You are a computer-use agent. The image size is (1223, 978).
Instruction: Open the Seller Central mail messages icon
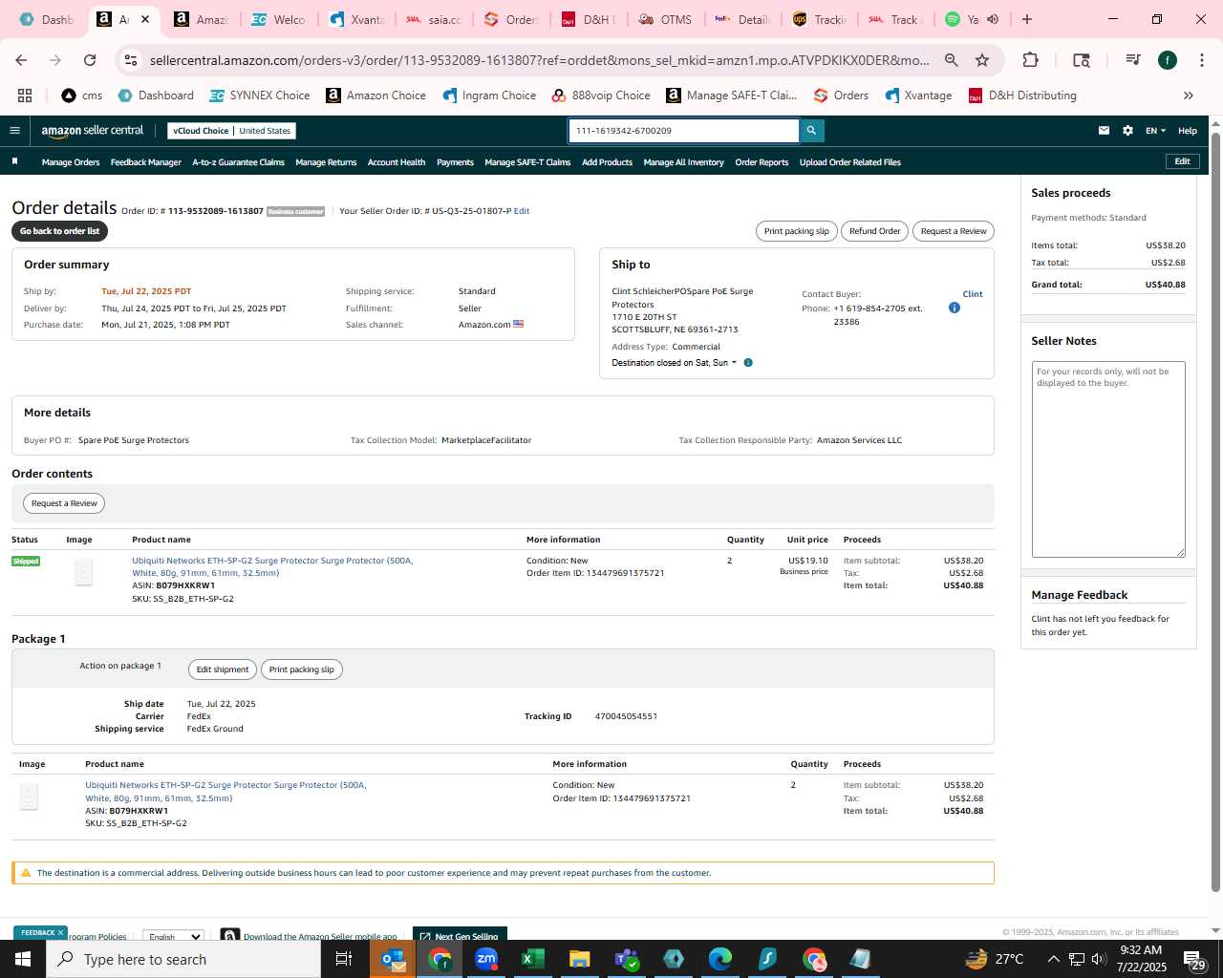[x=1104, y=131]
